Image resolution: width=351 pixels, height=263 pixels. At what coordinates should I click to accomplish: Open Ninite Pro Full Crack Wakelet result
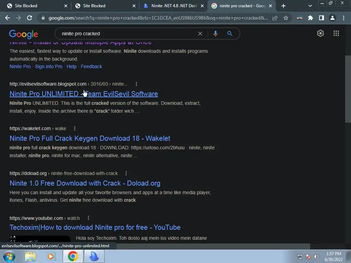pos(90,138)
